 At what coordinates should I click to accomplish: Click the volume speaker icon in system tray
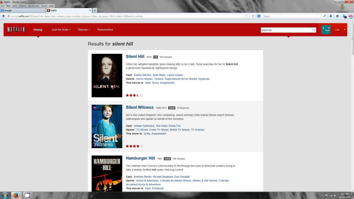pos(335,195)
